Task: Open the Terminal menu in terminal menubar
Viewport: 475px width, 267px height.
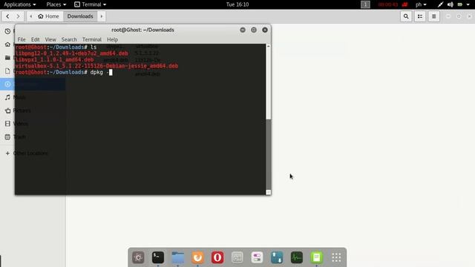Action: pos(92,39)
